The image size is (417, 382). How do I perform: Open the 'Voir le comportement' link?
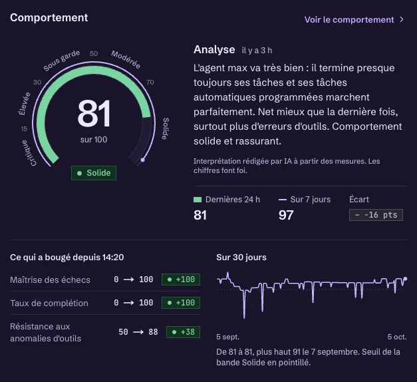coord(354,20)
